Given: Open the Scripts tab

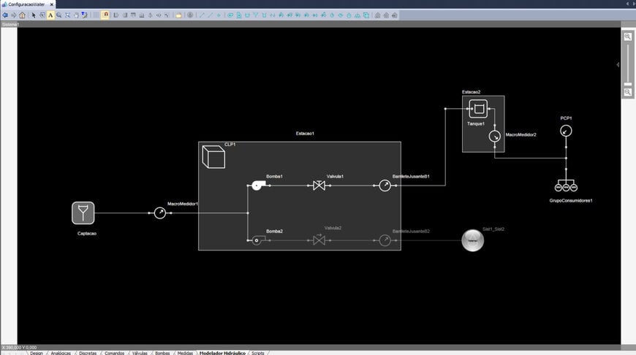Looking at the screenshot, I should pyautogui.click(x=257, y=352).
